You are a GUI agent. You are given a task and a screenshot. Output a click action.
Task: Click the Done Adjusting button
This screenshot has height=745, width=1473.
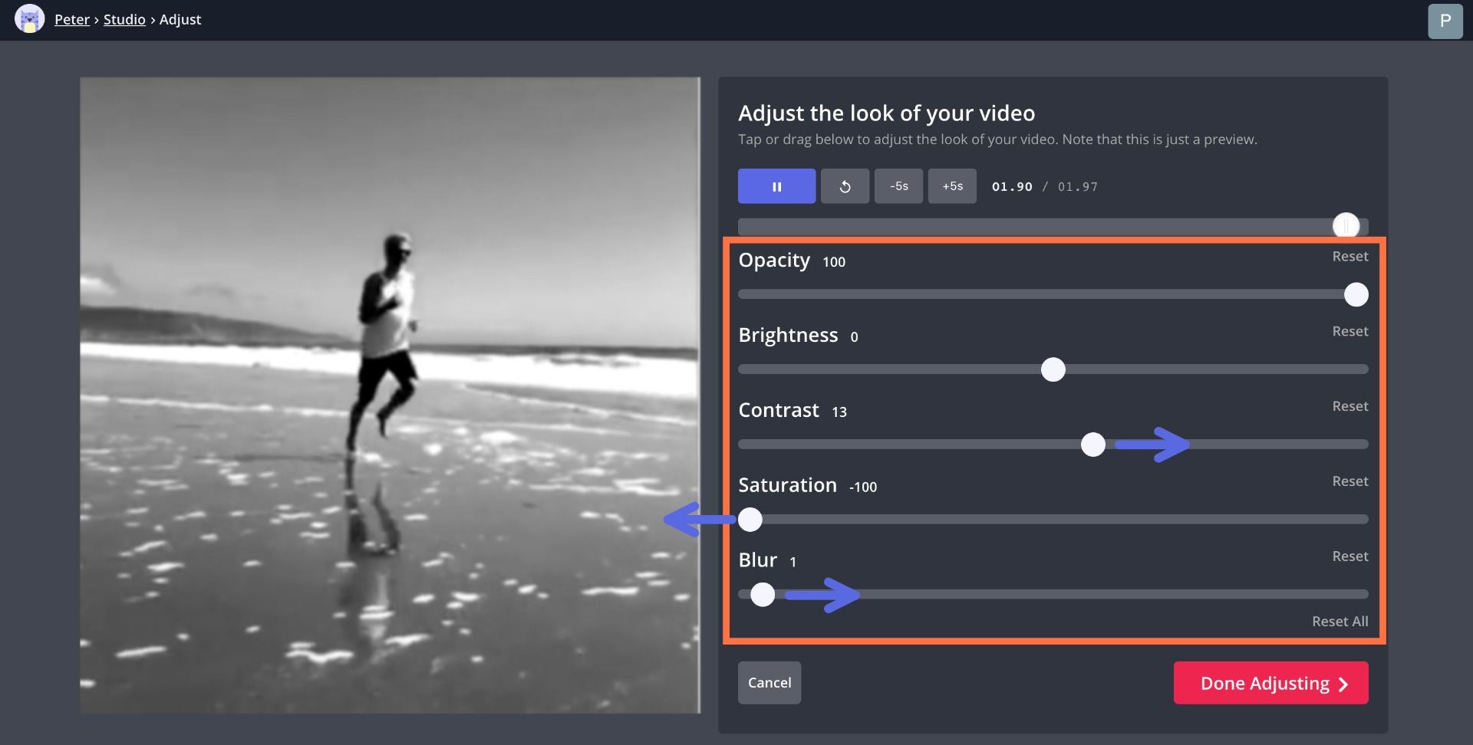click(x=1270, y=683)
